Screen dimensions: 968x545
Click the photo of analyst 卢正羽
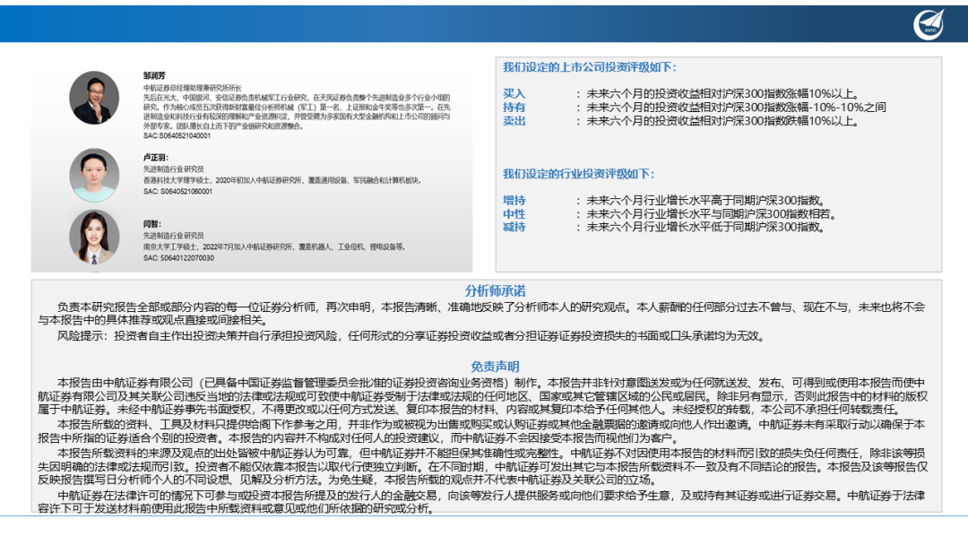point(94,175)
